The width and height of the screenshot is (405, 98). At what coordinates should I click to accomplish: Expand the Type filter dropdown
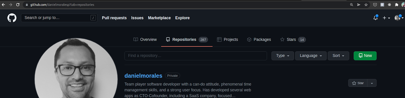coord(283,56)
